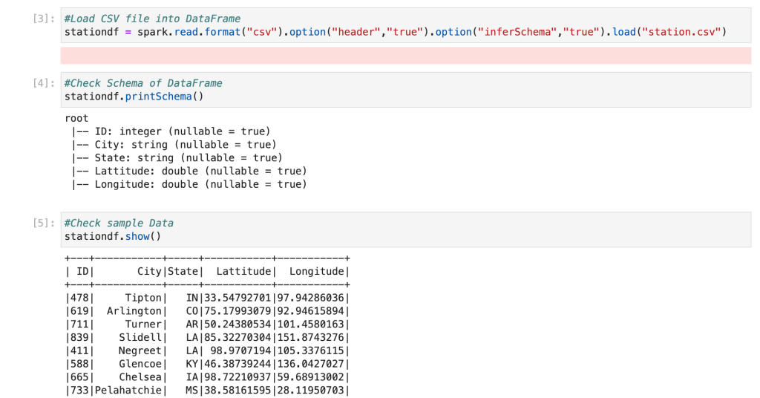Click the "#Load CSV file into DataFrame" comment

click(152, 19)
